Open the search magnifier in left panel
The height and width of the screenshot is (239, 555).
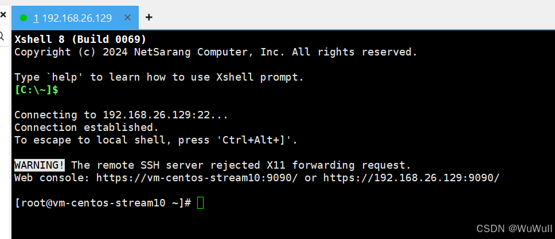tap(2, 35)
